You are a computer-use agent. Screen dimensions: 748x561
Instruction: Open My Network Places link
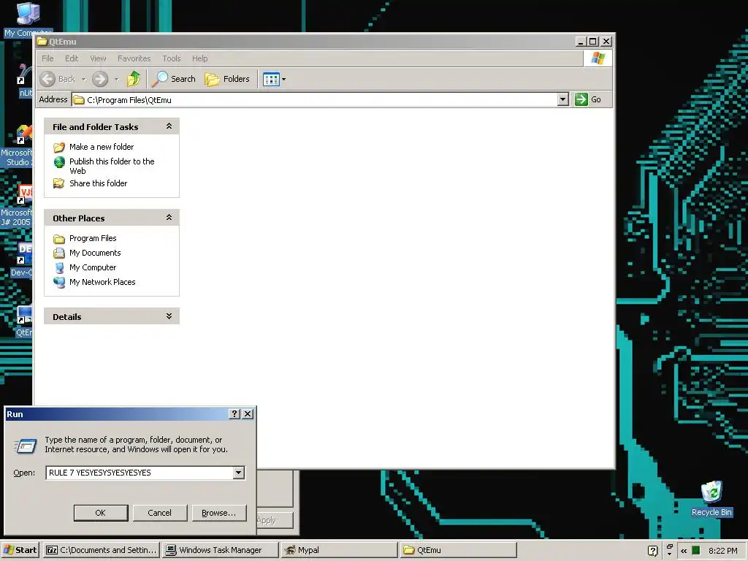[x=102, y=282]
